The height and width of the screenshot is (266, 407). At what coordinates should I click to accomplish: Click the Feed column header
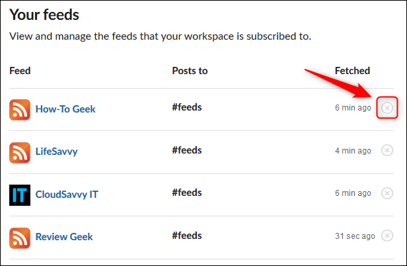tap(20, 71)
